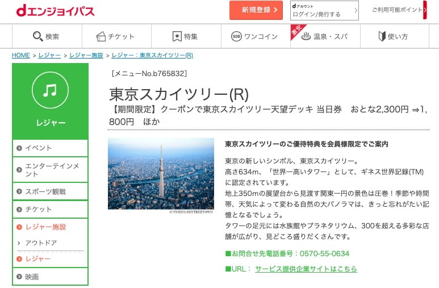This screenshot has width=439, height=288.
Task: Open サービス提供企業サイトはこちら link
Action: 306,269
